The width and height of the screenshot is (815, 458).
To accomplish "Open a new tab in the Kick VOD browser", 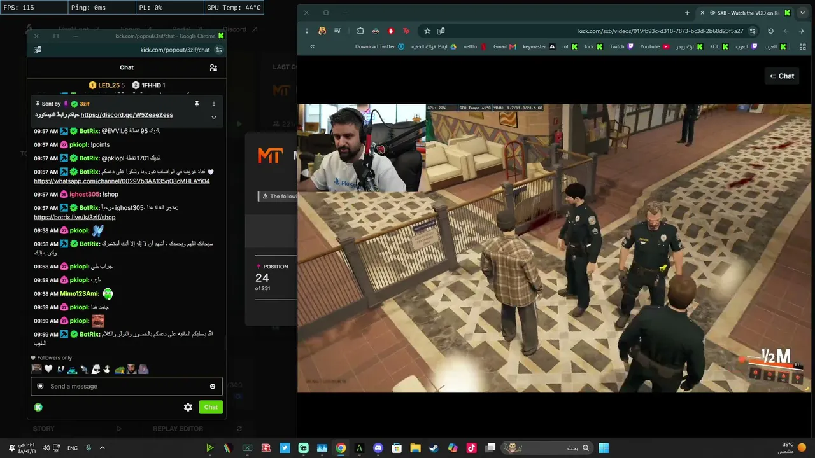I will click(x=687, y=13).
